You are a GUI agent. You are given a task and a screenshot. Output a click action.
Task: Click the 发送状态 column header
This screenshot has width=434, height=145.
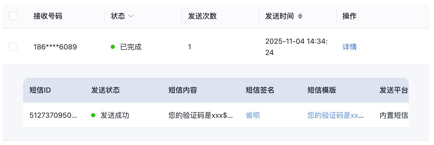(106, 90)
